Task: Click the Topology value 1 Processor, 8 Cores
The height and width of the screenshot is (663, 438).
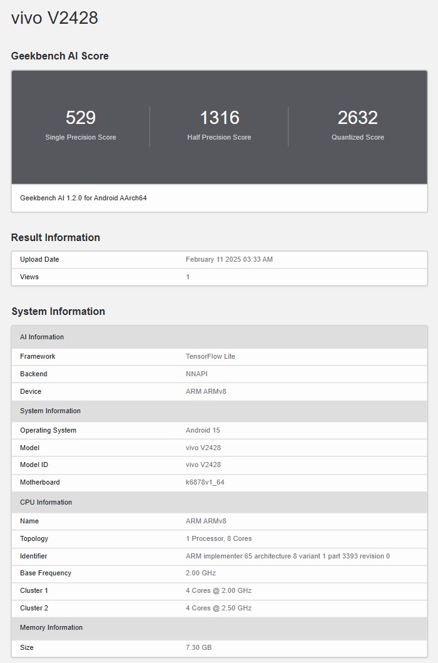Action: pos(218,538)
